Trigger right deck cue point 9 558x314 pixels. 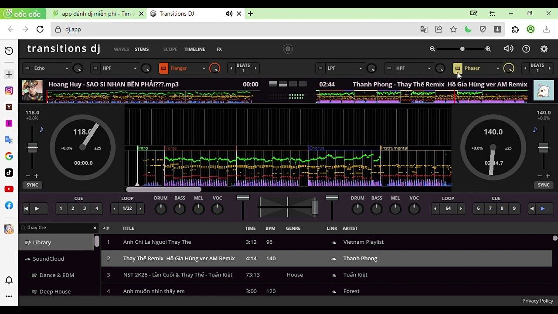pos(514,208)
